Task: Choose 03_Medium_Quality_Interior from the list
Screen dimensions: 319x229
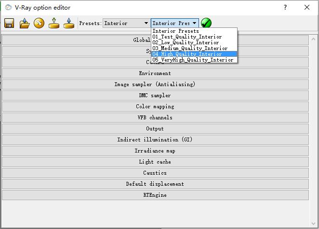Action: click(190, 48)
